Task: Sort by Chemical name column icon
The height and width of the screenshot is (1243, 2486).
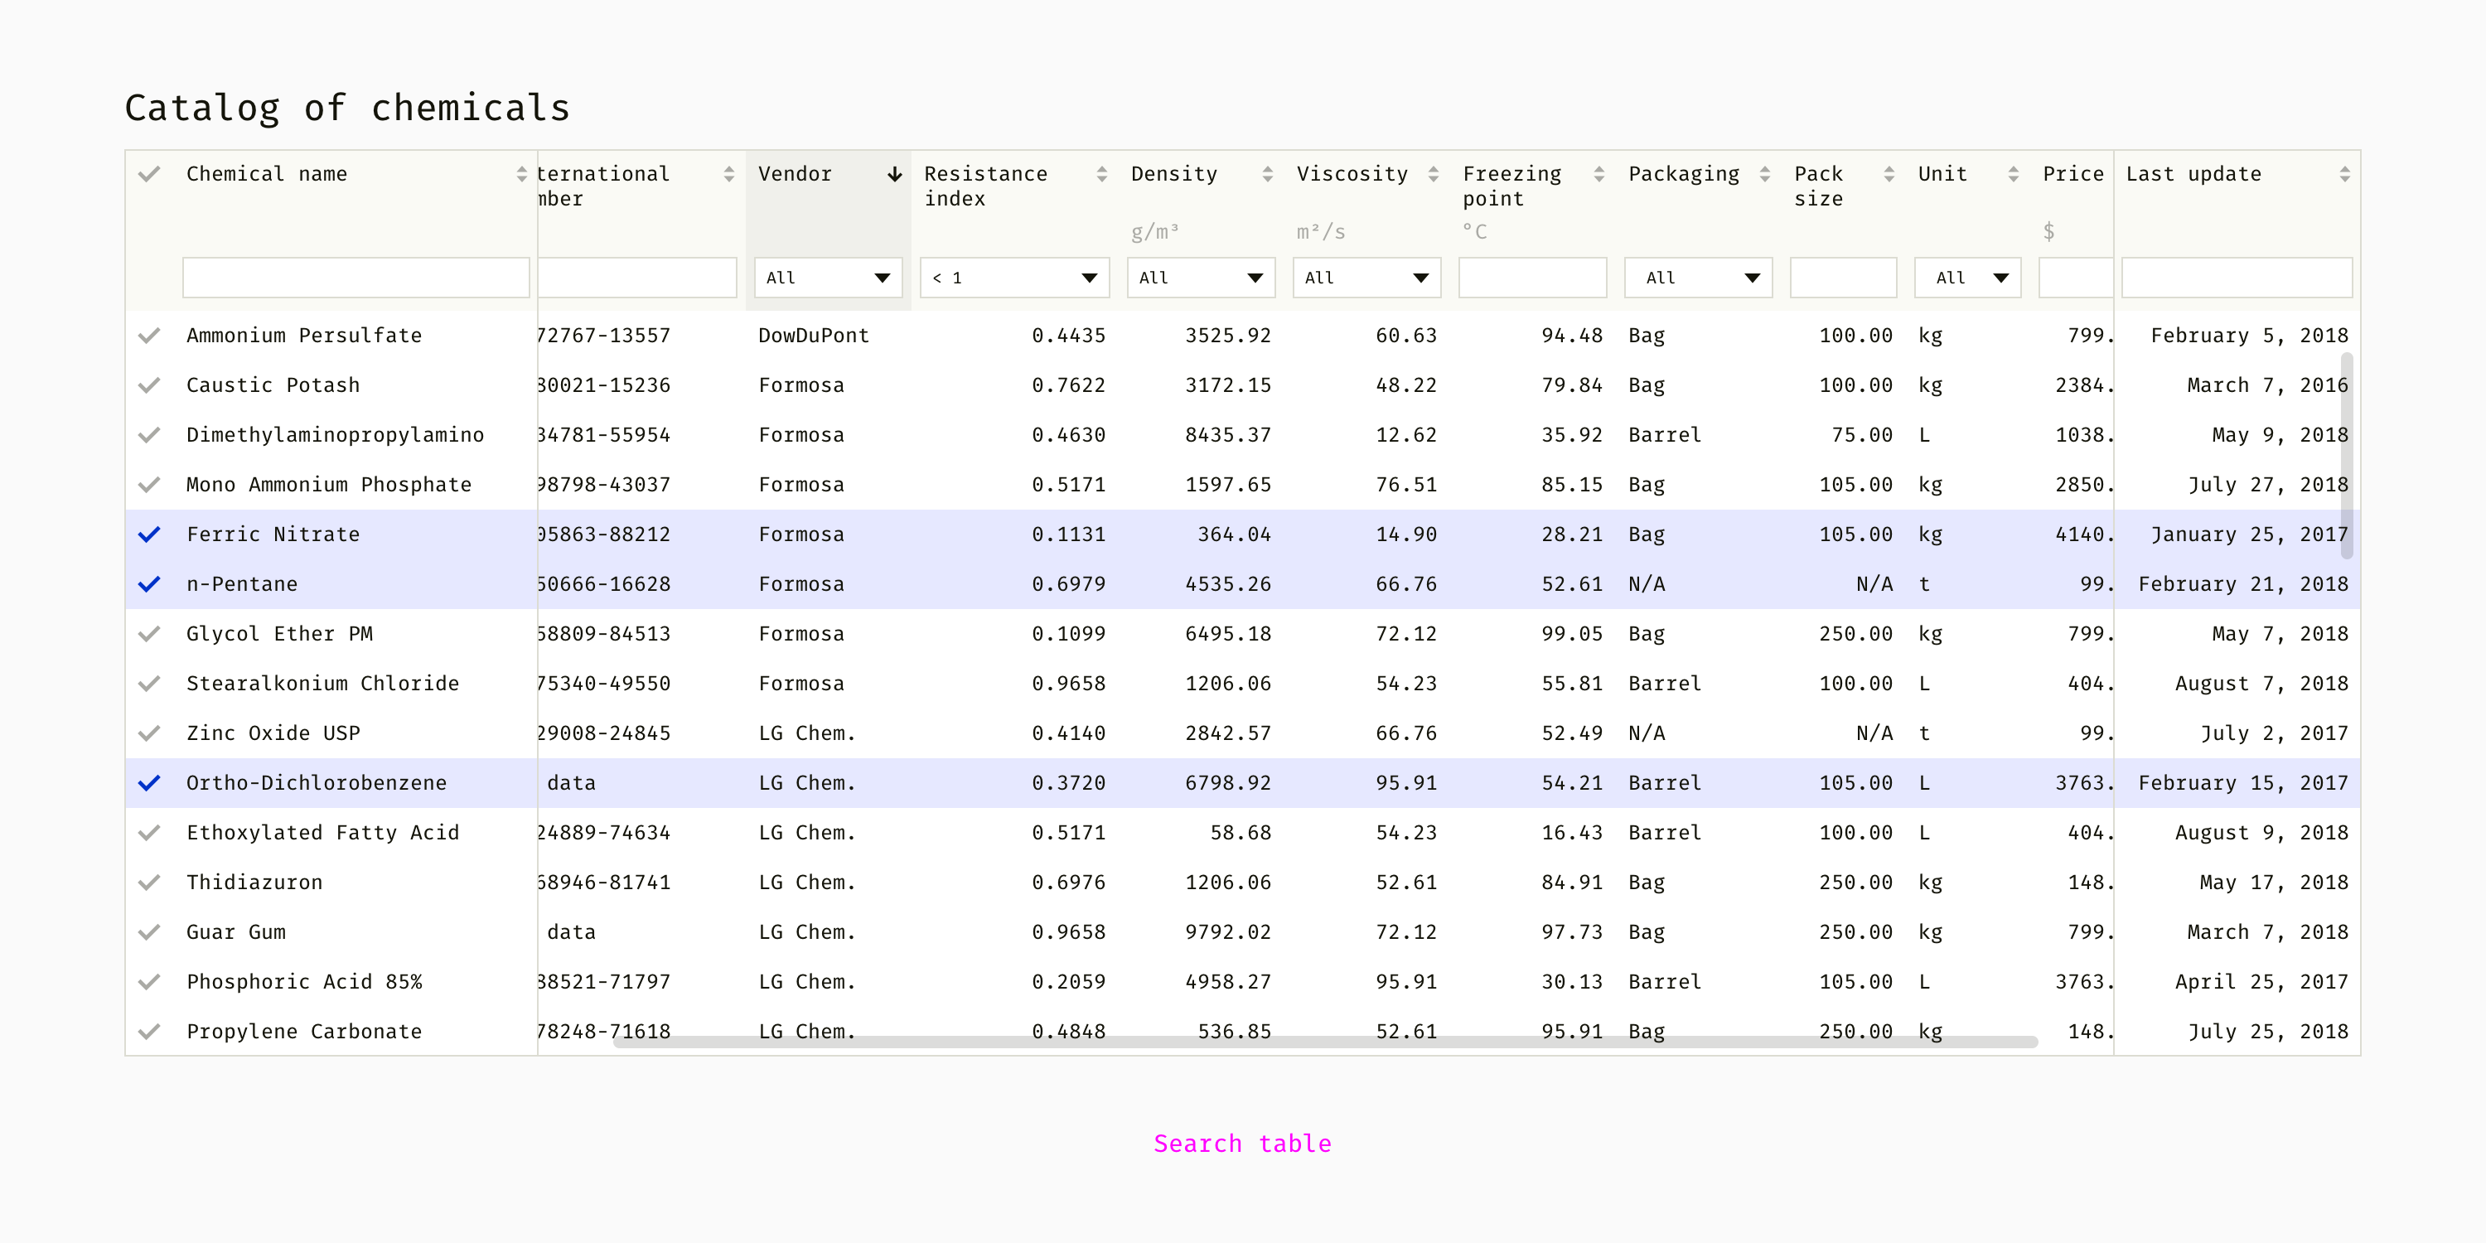Action: point(521,174)
